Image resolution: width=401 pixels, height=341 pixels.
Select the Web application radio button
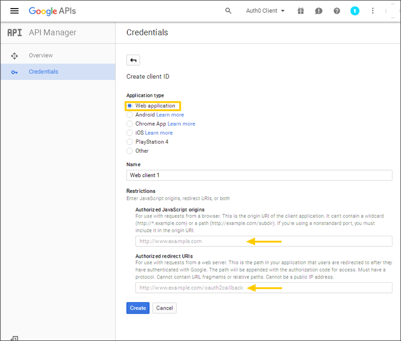[x=130, y=106]
